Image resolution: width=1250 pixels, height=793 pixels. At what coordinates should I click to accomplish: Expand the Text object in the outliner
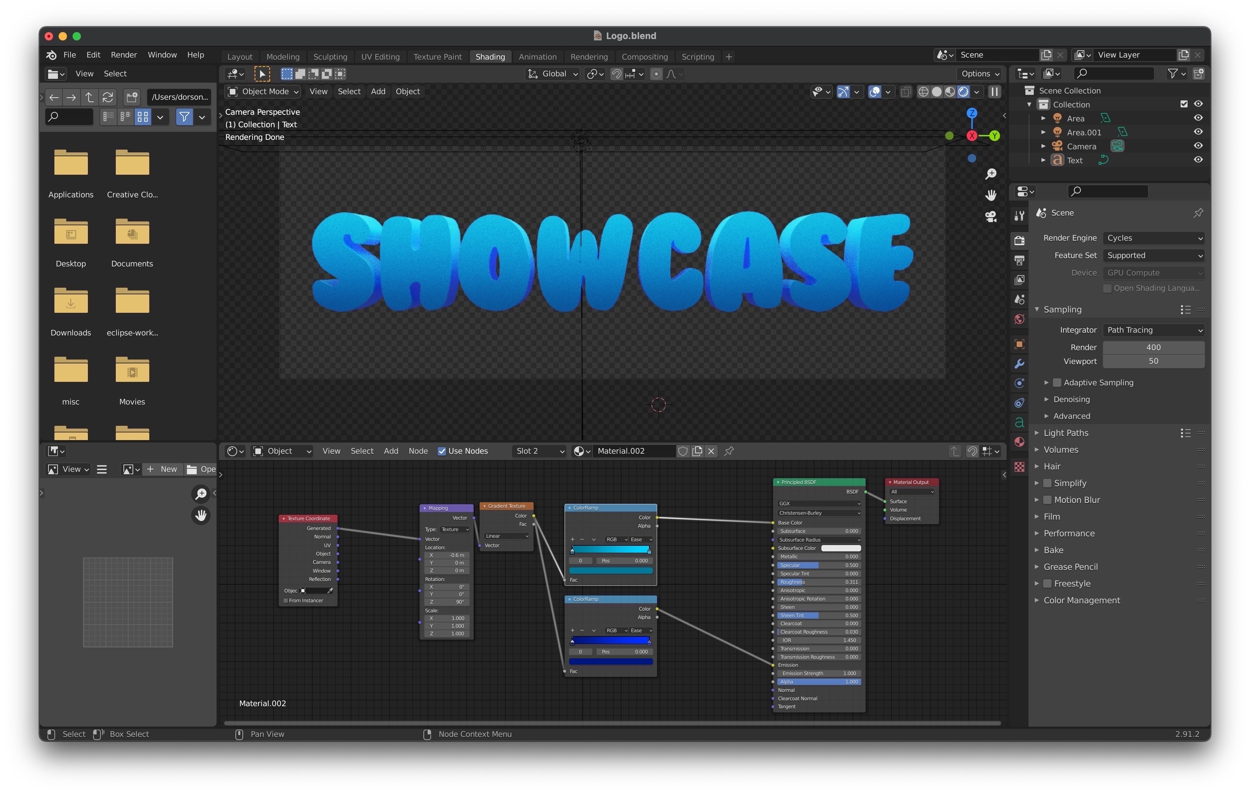tap(1044, 160)
